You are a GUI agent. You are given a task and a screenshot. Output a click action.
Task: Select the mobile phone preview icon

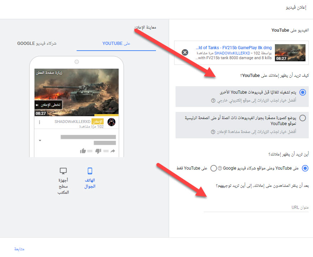click(x=90, y=171)
